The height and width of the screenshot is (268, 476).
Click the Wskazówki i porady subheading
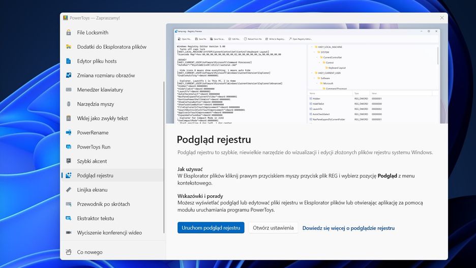[x=200, y=196]
